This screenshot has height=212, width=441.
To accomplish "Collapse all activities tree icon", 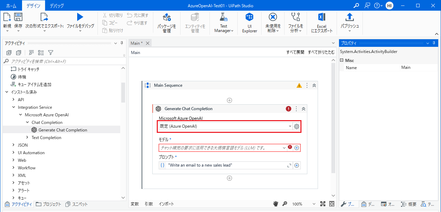I will click(19, 53).
